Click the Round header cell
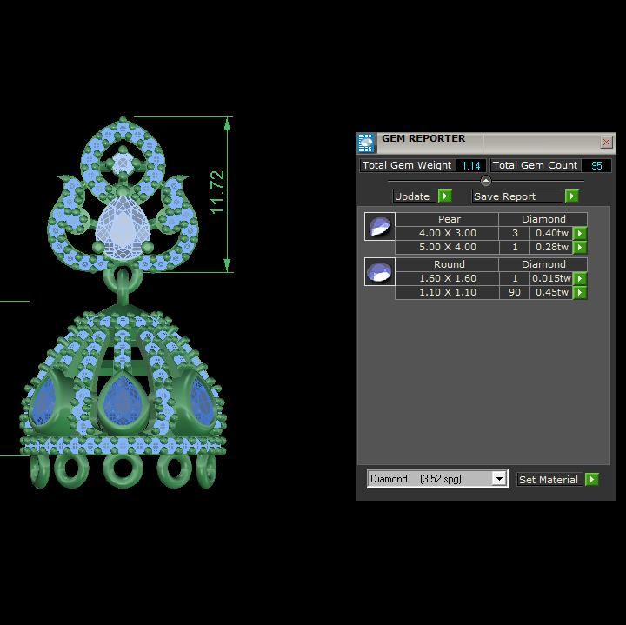This screenshot has height=625, width=626. [x=447, y=264]
